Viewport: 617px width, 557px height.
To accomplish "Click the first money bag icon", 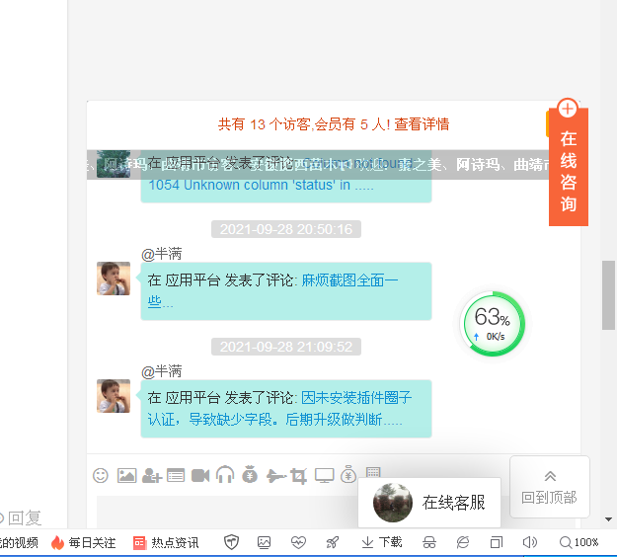I will pyautogui.click(x=250, y=475).
